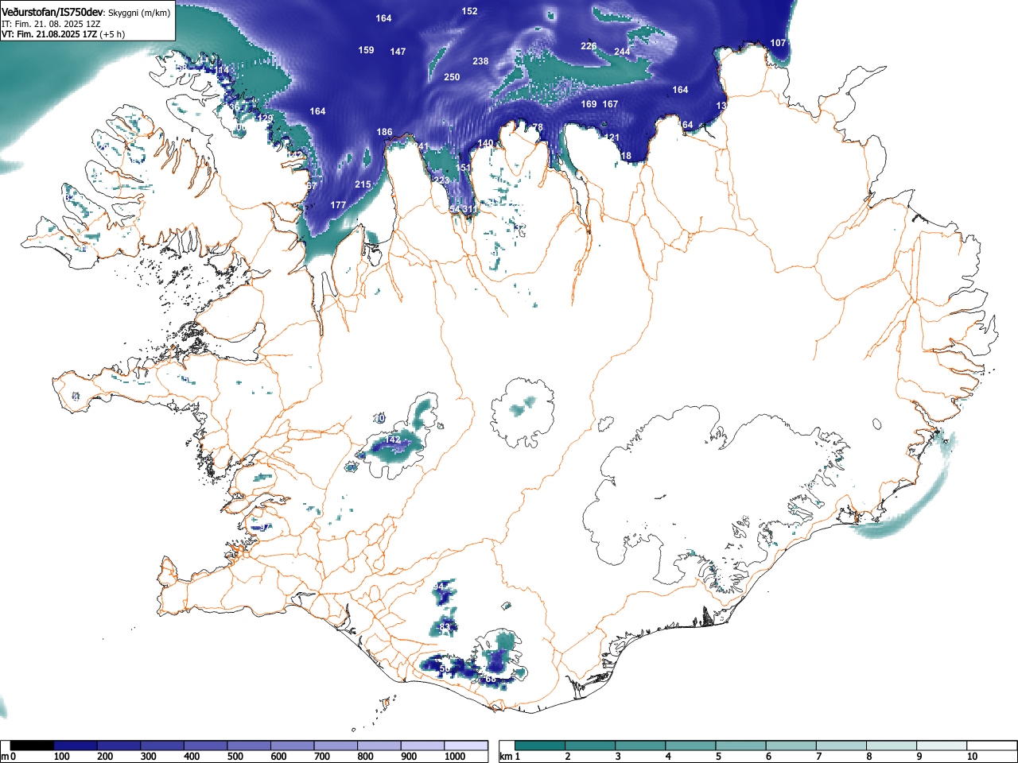The height and width of the screenshot is (763, 1018).
Task: Click the 500–600 m legend color segment
Action: pyautogui.click(x=249, y=746)
